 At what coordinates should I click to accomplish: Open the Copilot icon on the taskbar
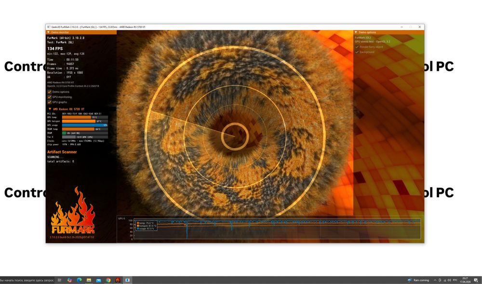pos(70,280)
